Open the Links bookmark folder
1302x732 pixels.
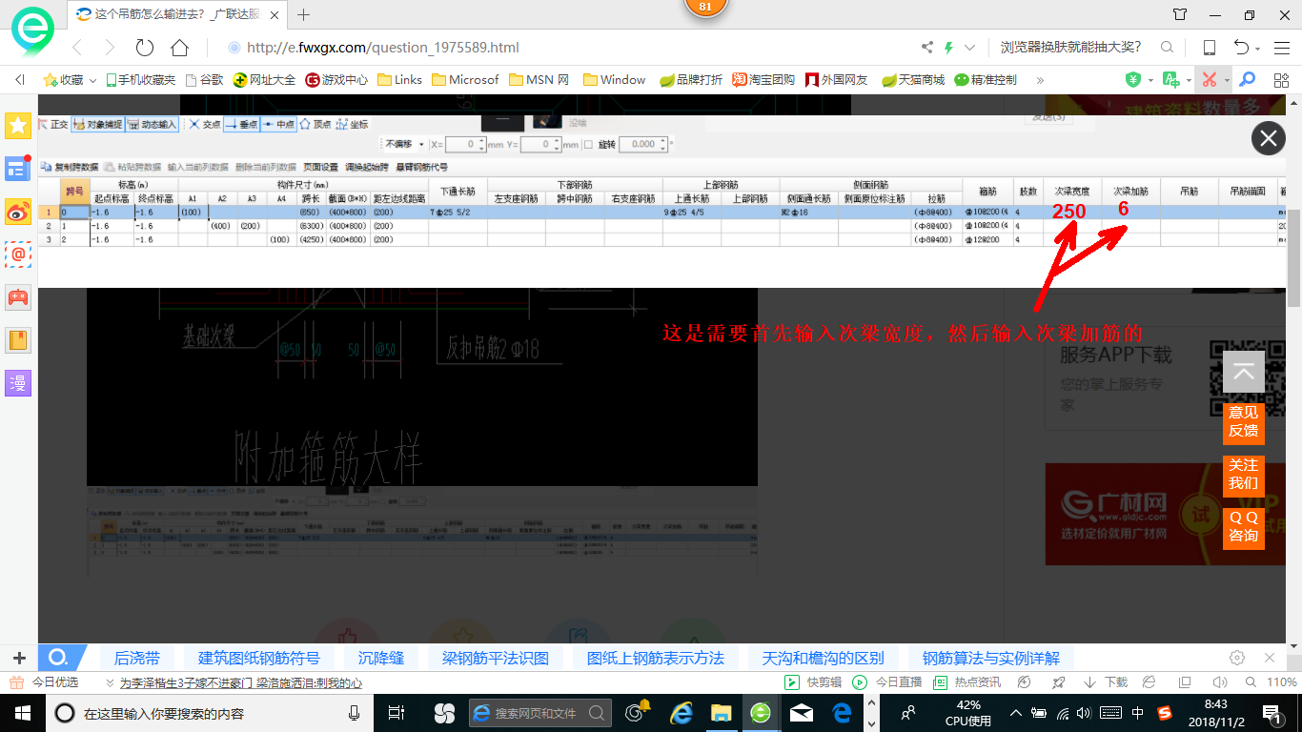400,80
